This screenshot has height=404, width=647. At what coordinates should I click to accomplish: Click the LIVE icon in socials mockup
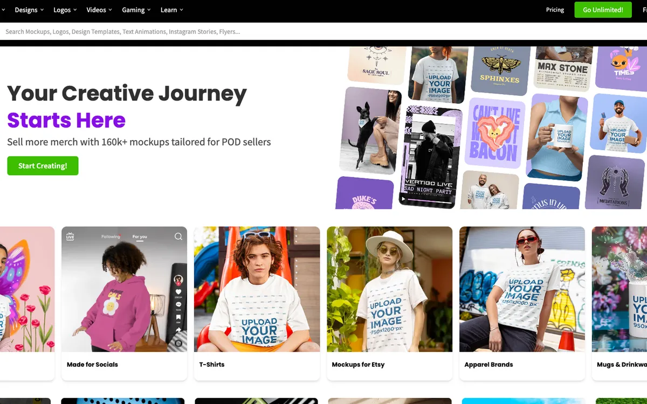tap(70, 236)
